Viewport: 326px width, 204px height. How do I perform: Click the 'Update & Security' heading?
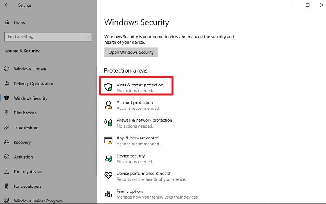click(22, 51)
